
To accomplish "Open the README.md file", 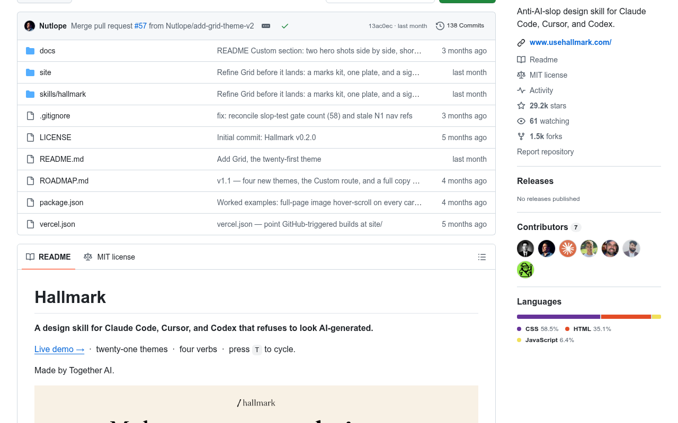I will point(61,159).
